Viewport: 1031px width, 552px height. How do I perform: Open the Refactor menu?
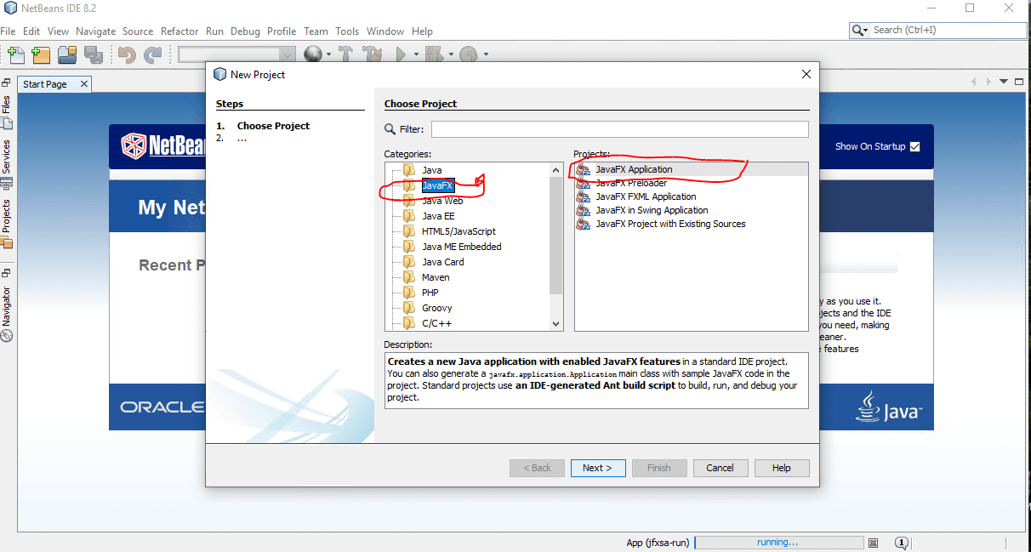point(179,31)
